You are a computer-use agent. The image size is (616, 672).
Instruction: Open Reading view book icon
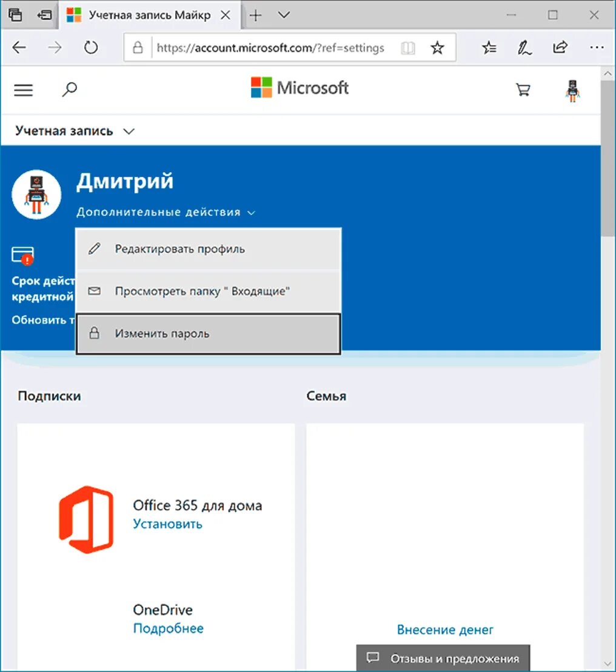(x=407, y=48)
